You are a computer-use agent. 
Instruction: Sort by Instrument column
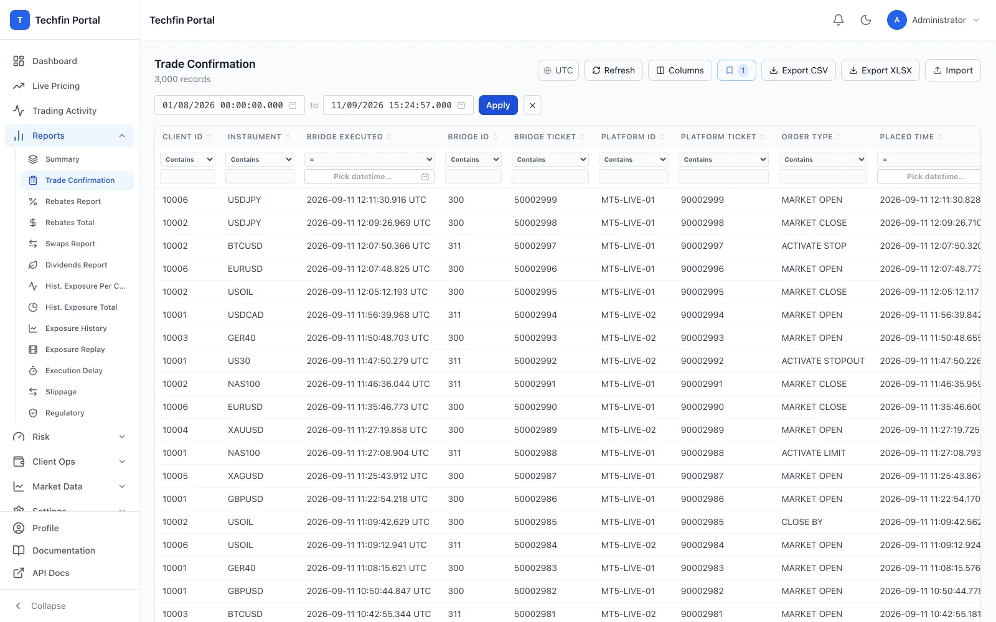click(x=259, y=137)
